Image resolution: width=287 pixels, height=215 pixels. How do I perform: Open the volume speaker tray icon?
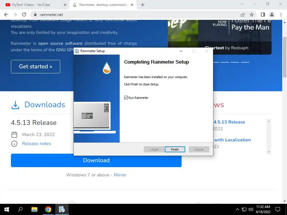click(x=251, y=209)
